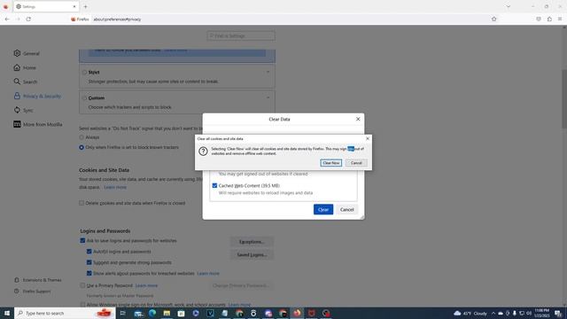This screenshot has height=319, width=567.
Task: Open the Extensions toolbar icon
Action: [x=549, y=19]
